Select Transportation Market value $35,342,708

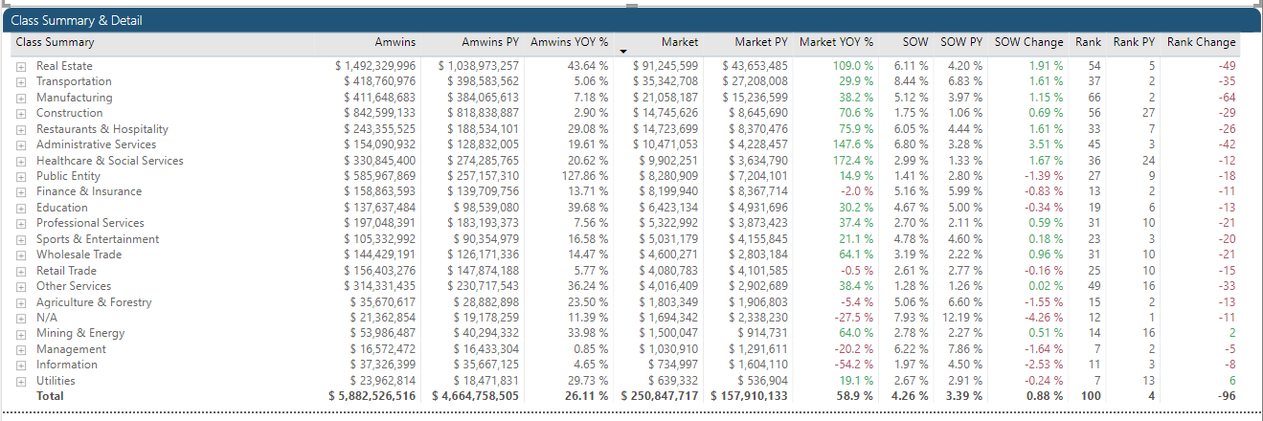[665, 82]
